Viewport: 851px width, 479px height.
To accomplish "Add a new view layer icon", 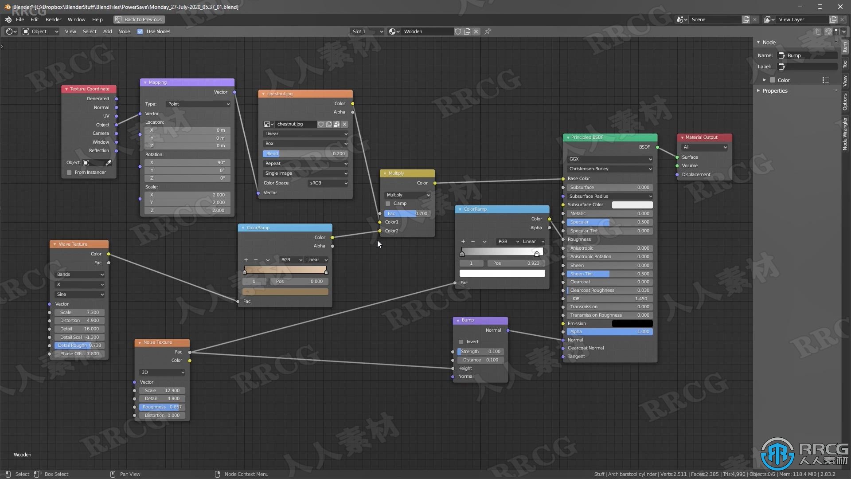I will click(833, 20).
